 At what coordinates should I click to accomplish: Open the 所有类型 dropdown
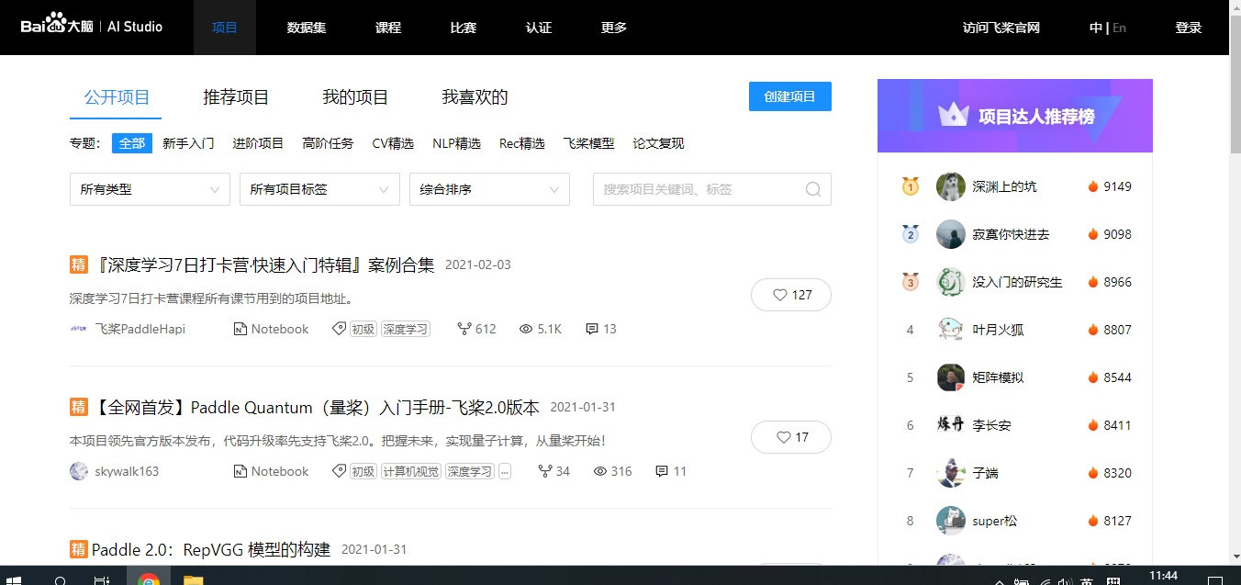click(x=149, y=189)
